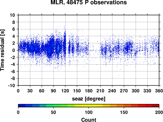
Task: Click the x-axis tick label "90"
Action: pyautogui.click(x=53, y=91)
